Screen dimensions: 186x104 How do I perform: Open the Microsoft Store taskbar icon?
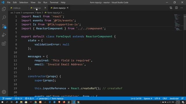click(x=26, y=102)
